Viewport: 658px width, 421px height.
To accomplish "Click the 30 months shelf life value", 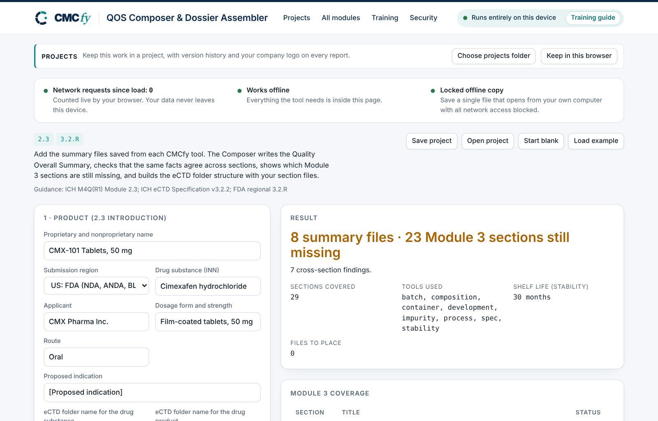I will point(532,297).
